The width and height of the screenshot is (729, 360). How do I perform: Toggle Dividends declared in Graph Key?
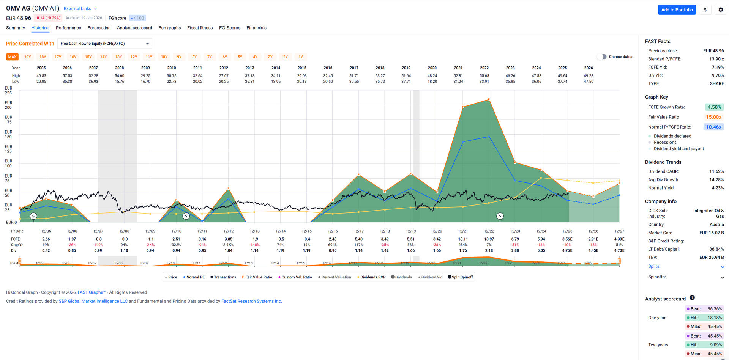[672, 136]
